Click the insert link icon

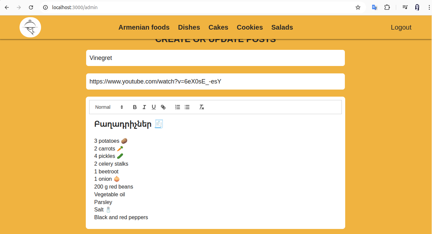pyautogui.click(x=163, y=107)
